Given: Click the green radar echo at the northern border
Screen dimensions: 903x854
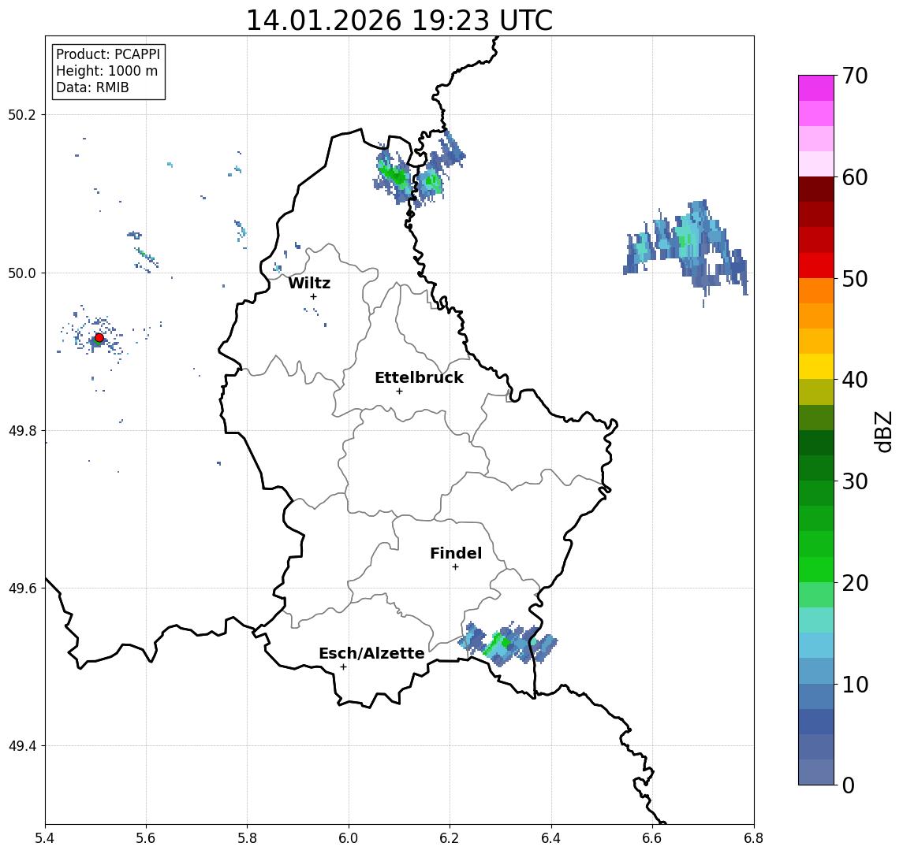Looking at the screenshot, I should 394,173.
